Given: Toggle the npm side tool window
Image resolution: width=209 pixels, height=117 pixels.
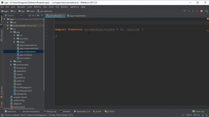Looking at the screenshot, I should [x=2, y=105].
